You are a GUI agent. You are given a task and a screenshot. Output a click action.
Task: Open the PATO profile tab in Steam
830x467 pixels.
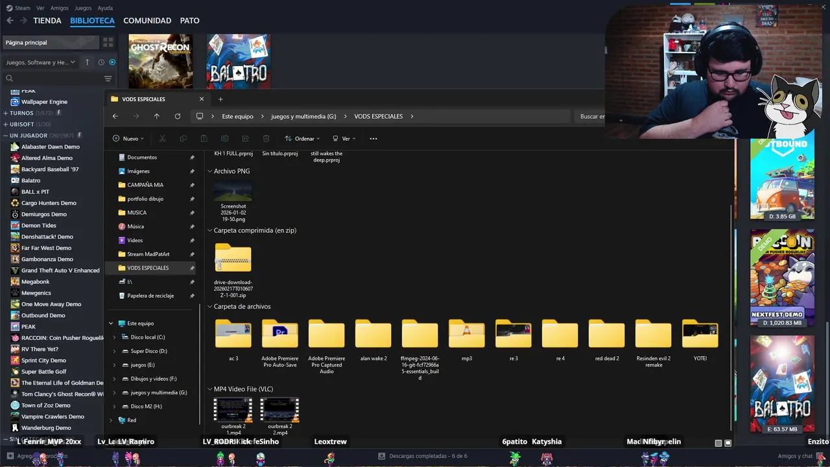189,21
